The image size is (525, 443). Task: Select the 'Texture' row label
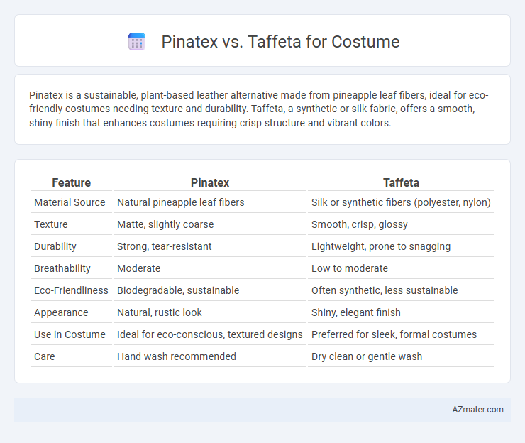click(x=51, y=224)
